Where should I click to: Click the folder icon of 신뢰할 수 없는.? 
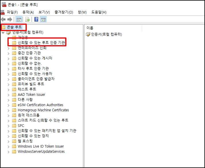14,64
